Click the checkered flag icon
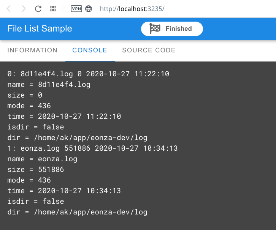This screenshot has height=230, width=276. (155, 28)
